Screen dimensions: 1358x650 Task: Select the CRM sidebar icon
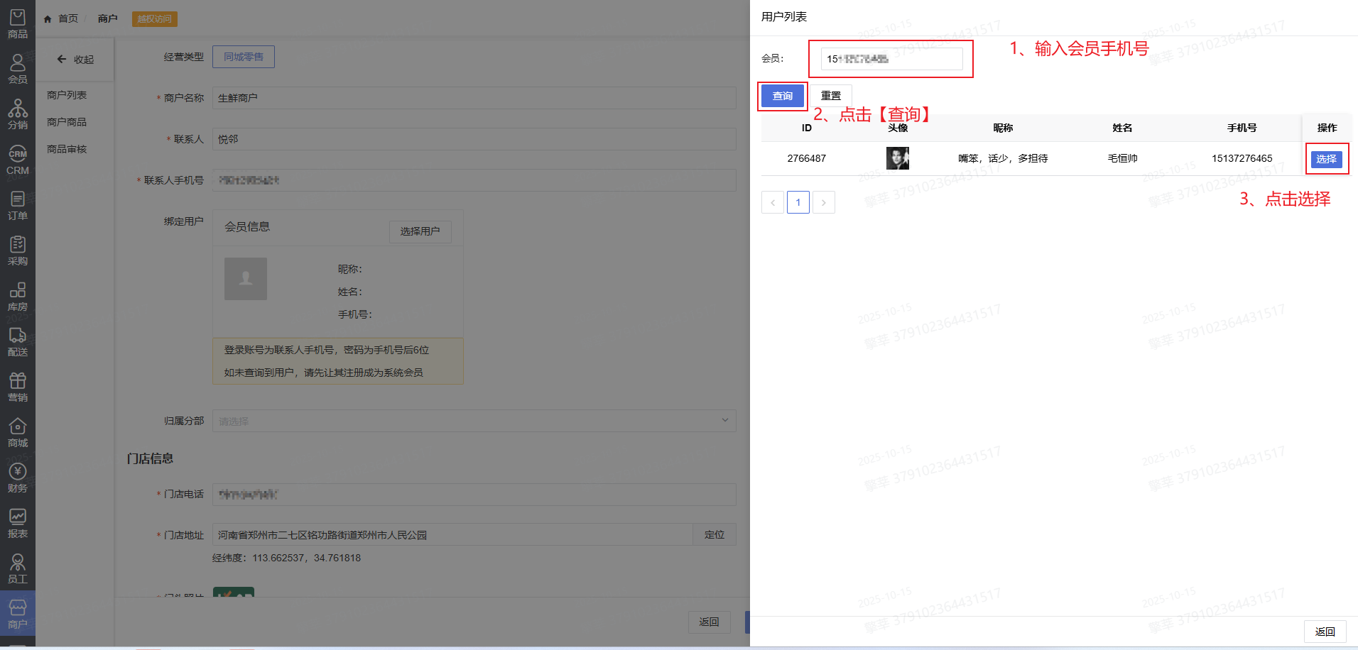18,160
